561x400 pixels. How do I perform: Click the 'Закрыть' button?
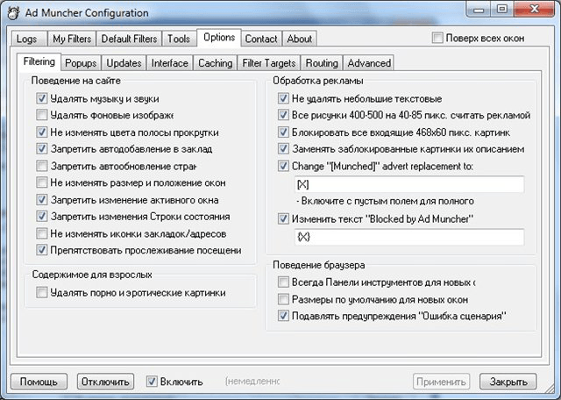click(508, 382)
